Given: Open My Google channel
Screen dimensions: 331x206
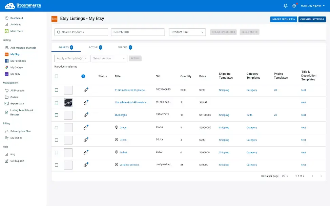Looking at the screenshot, I should [17, 67].
